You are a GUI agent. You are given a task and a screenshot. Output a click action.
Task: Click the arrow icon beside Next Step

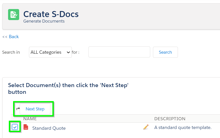(18, 109)
